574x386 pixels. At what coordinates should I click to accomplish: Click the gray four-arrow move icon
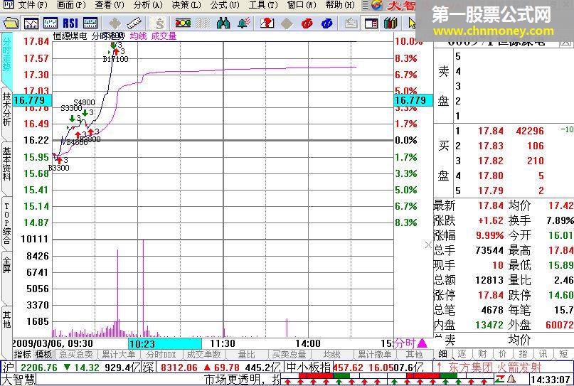(x=115, y=23)
